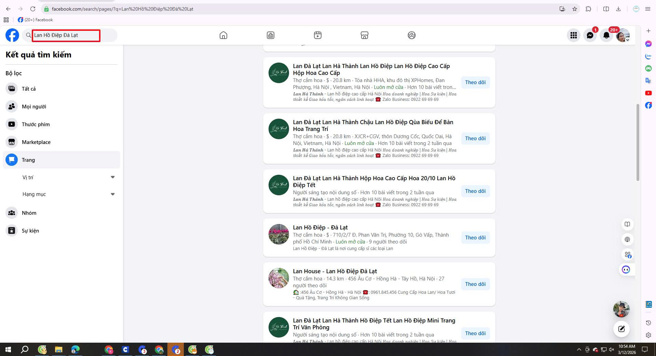Follow the Hộp Hoa Cao Cấp Hoa 20/10 page
656x356 pixels.
475,191
